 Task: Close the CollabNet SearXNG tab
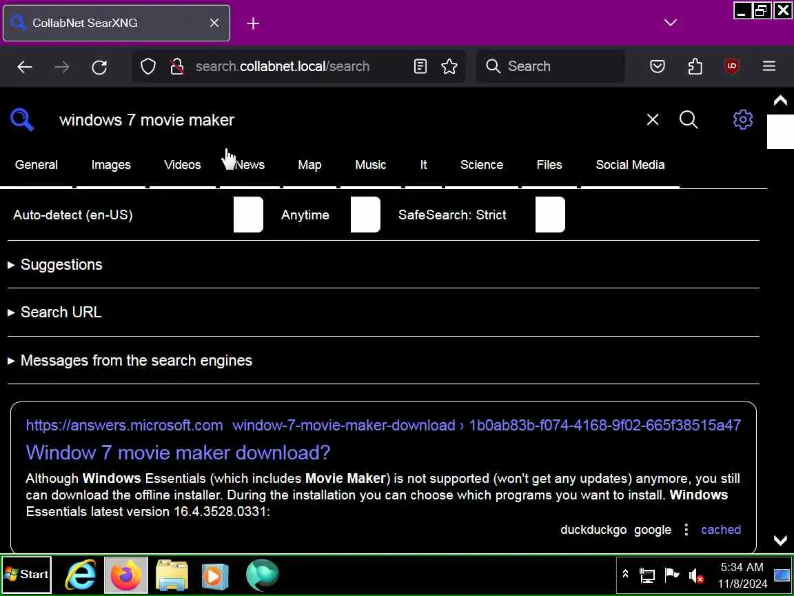pyautogui.click(x=214, y=23)
